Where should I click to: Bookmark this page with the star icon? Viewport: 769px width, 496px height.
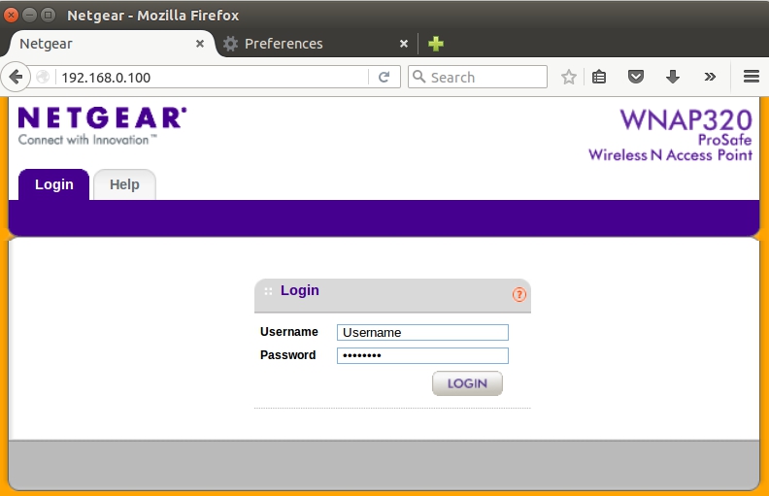568,77
